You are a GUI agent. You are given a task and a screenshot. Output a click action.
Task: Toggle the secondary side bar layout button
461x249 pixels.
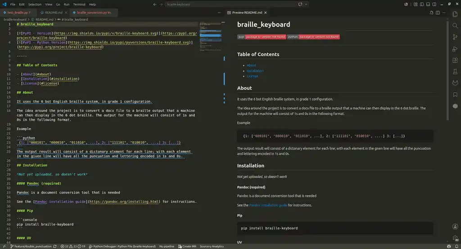[434, 4]
